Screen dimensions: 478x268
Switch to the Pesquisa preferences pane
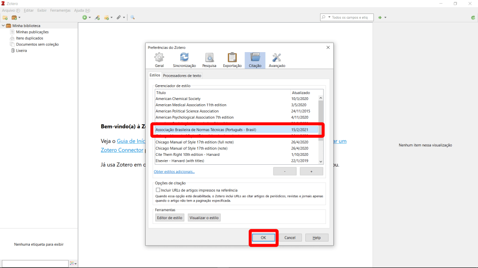click(209, 60)
